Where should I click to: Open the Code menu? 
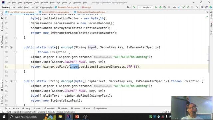click(x=36, y=3)
